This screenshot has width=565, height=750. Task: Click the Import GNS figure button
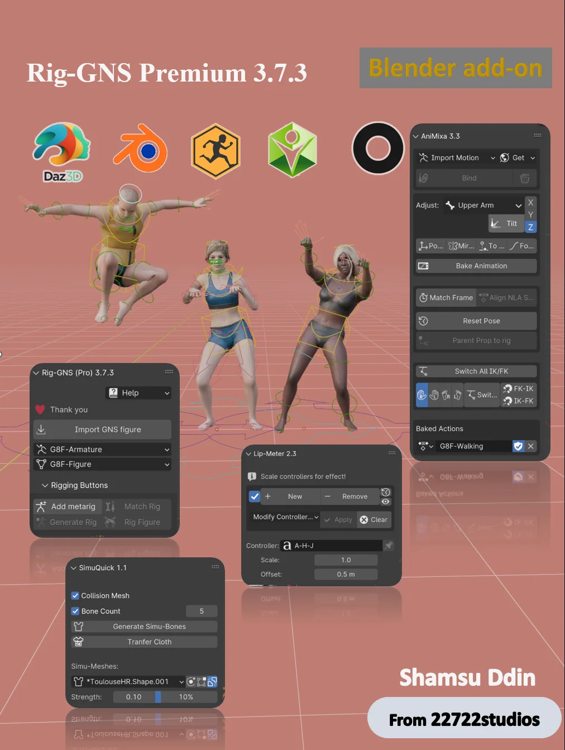(103, 429)
